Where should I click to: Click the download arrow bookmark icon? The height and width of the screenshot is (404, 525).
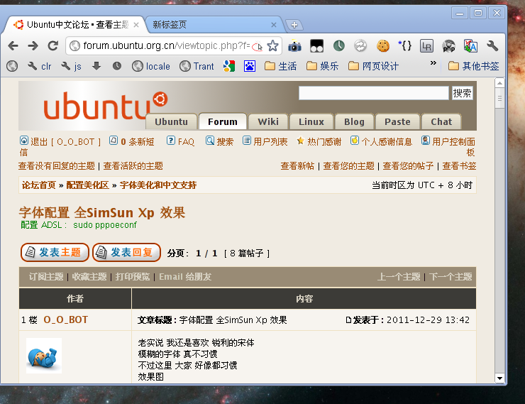tap(96, 66)
